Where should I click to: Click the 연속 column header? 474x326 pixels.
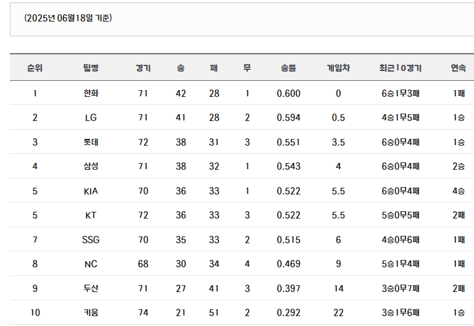(459, 68)
